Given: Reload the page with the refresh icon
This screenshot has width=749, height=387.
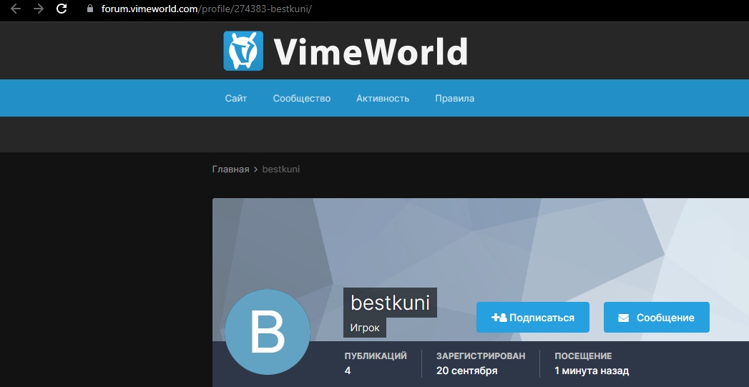Looking at the screenshot, I should click(62, 9).
